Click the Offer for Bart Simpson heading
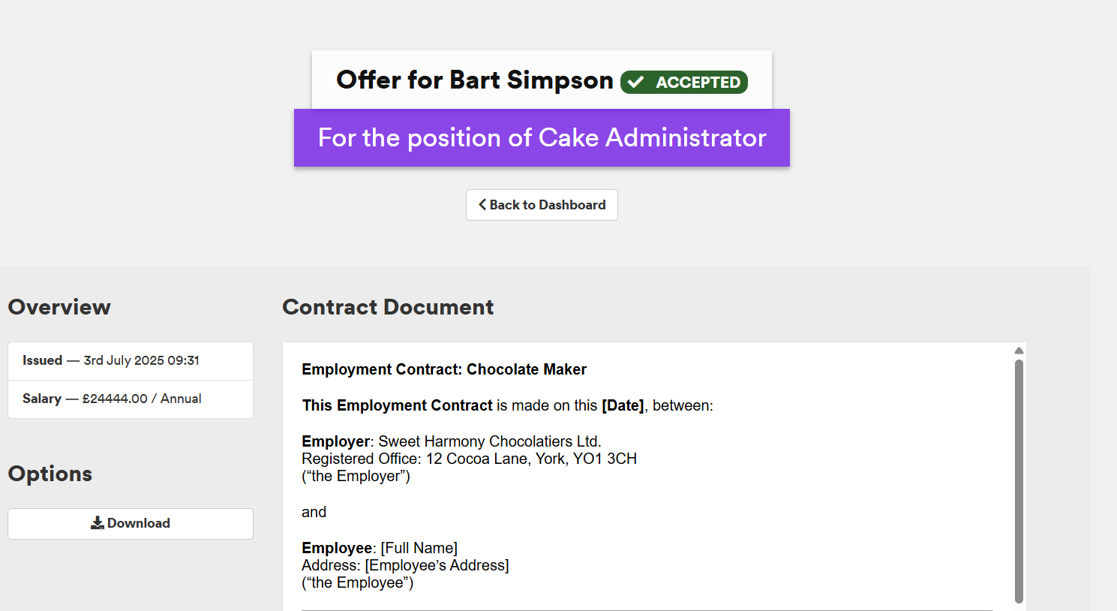The image size is (1117, 611). click(x=475, y=80)
